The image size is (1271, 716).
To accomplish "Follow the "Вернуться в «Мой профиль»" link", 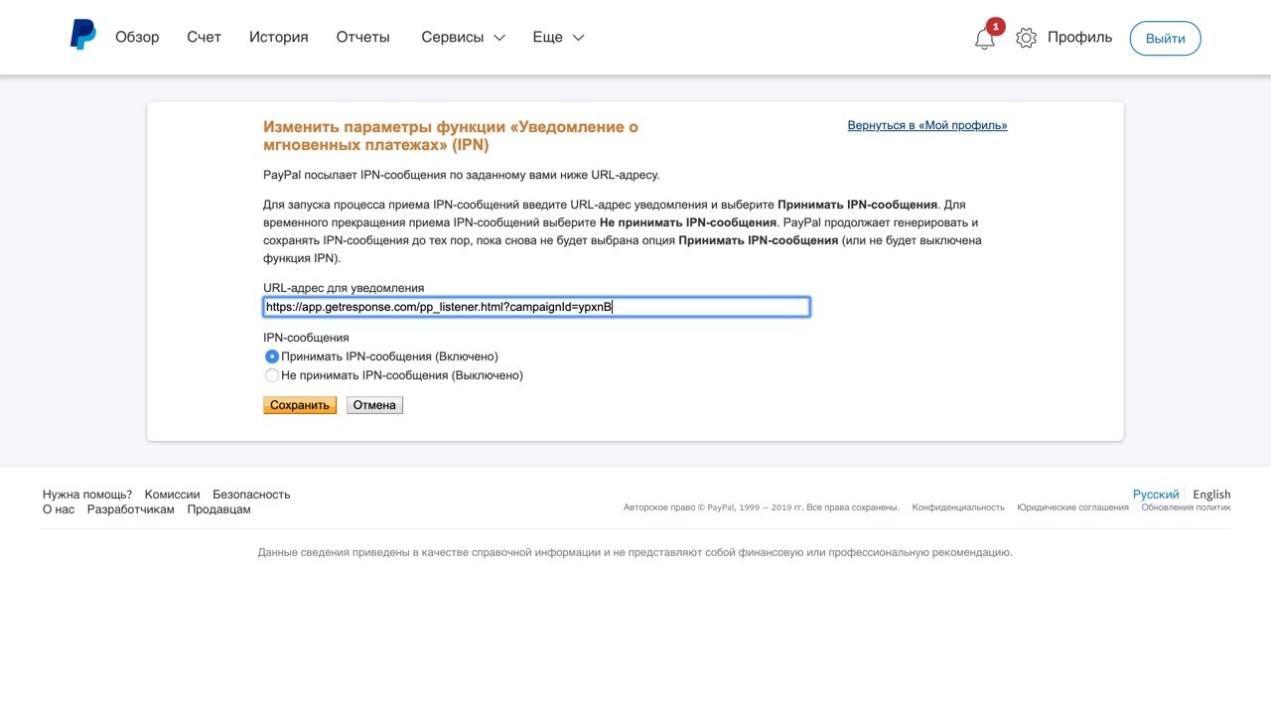I will (927, 125).
